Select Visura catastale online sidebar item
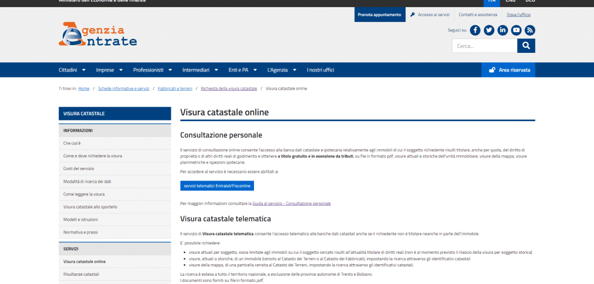 115,261
